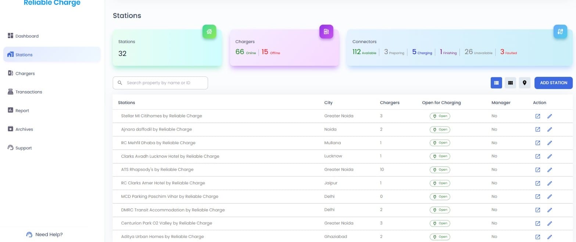Viewport: 576px width, 242px height.
Task: Edit RC Mehfil Dhaba pencil icon
Action: pyautogui.click(x=550, y=143)
